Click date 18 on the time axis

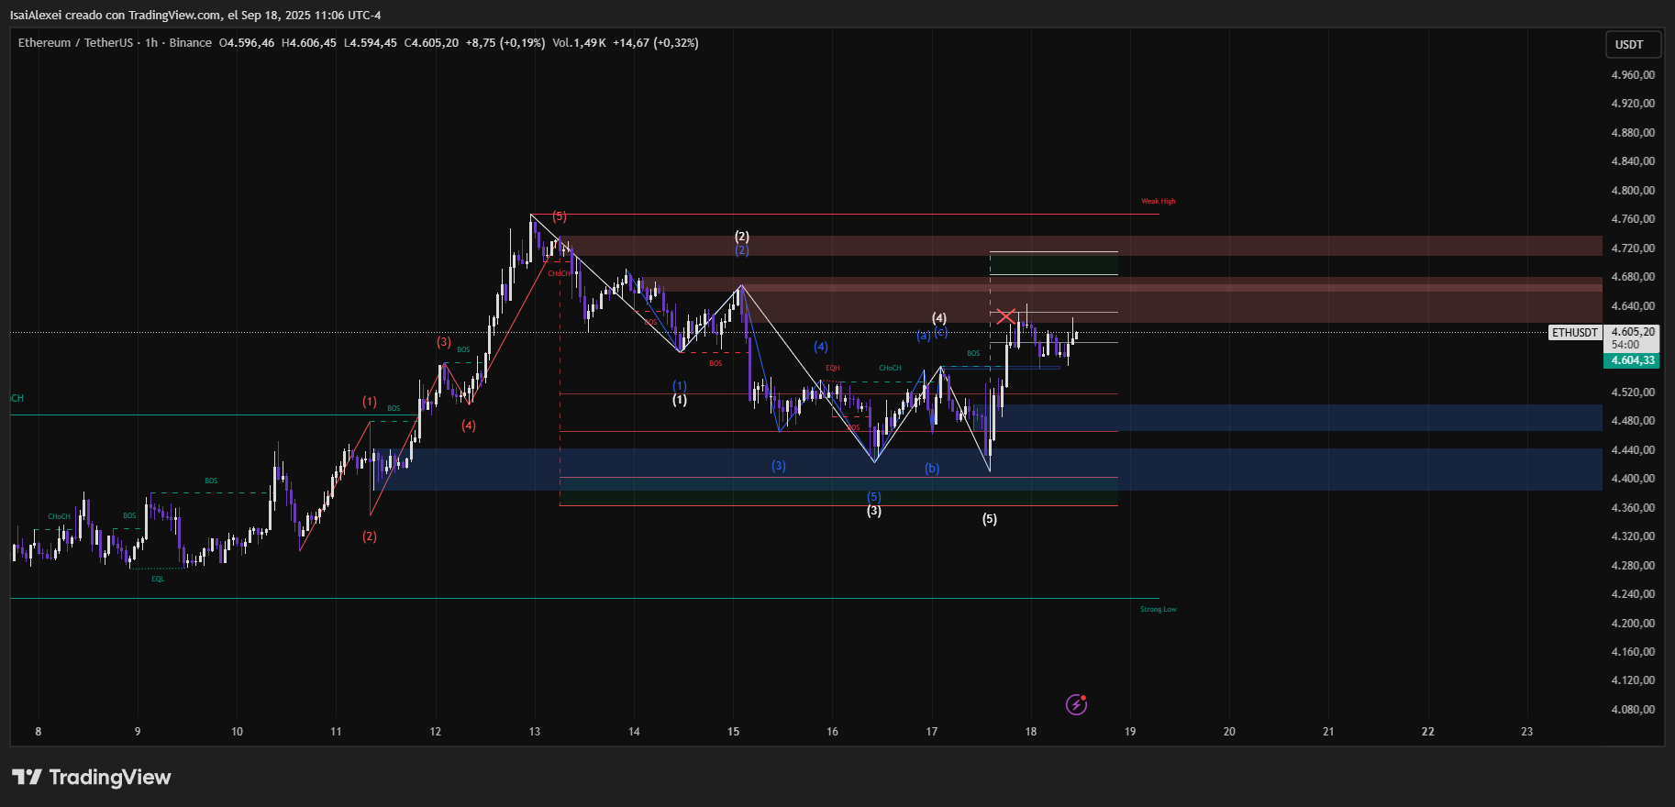click(1031, 732)
